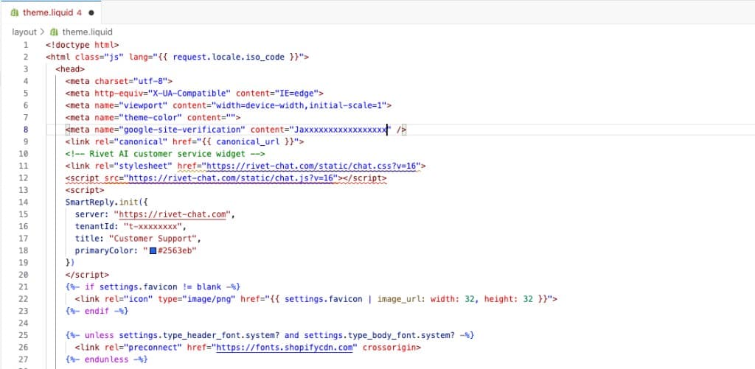Click the "Customer Support" title string
755x369 pixels.
(x=153, y=239)
